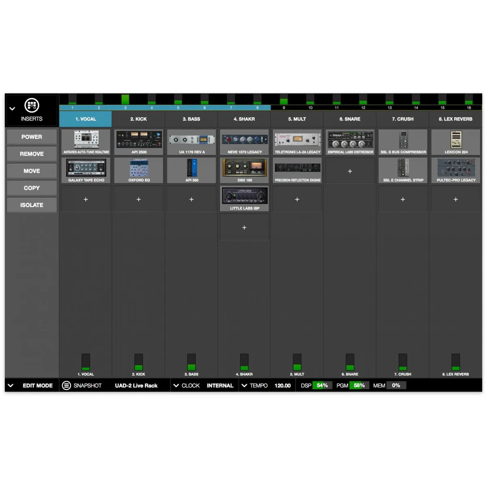Open the Snapshot menu icon

[x=66, y=386]
